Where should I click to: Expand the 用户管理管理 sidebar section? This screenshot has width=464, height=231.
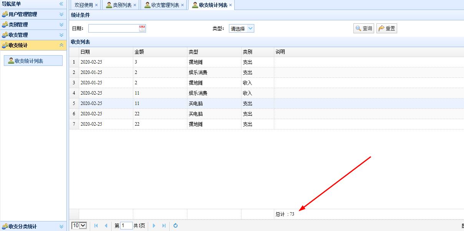point(61,14)
